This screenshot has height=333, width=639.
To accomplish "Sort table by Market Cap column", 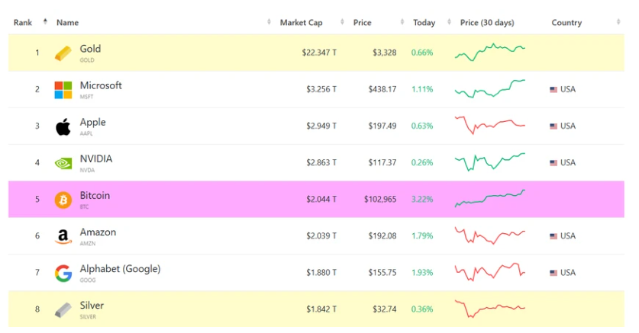I will [x=301, y=23].
